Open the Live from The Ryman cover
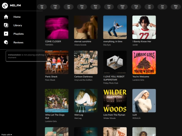 [115, 101]
